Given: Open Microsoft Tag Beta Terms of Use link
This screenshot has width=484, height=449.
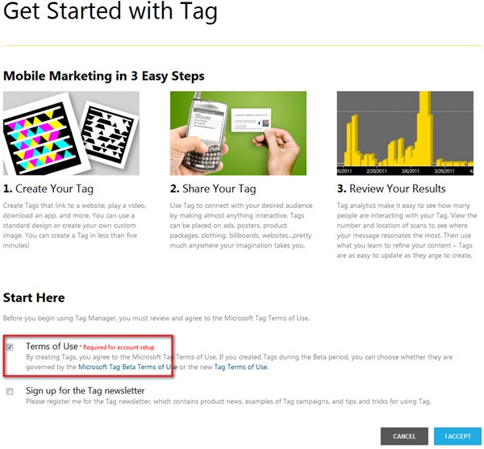Looking at the screenshot, I should pyautogui.click(x=127, y=367).
